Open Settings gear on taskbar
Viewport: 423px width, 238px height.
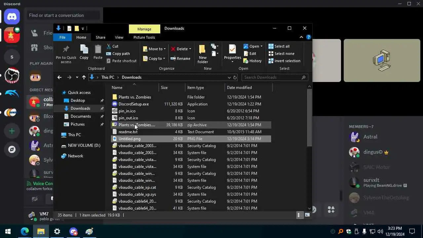(57, 231)
